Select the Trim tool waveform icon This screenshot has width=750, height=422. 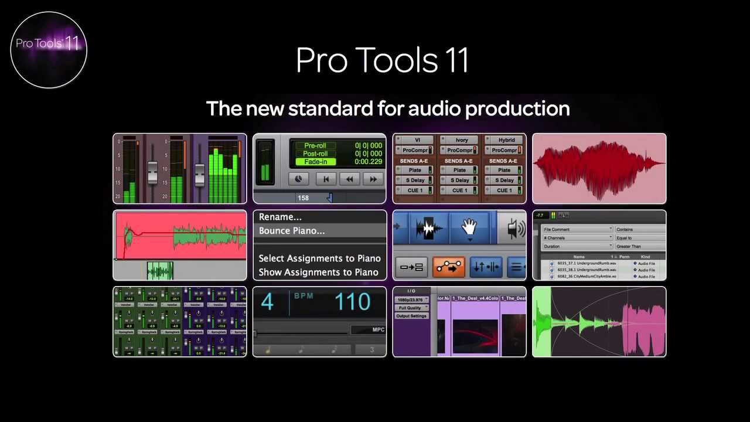pos(429,229)
